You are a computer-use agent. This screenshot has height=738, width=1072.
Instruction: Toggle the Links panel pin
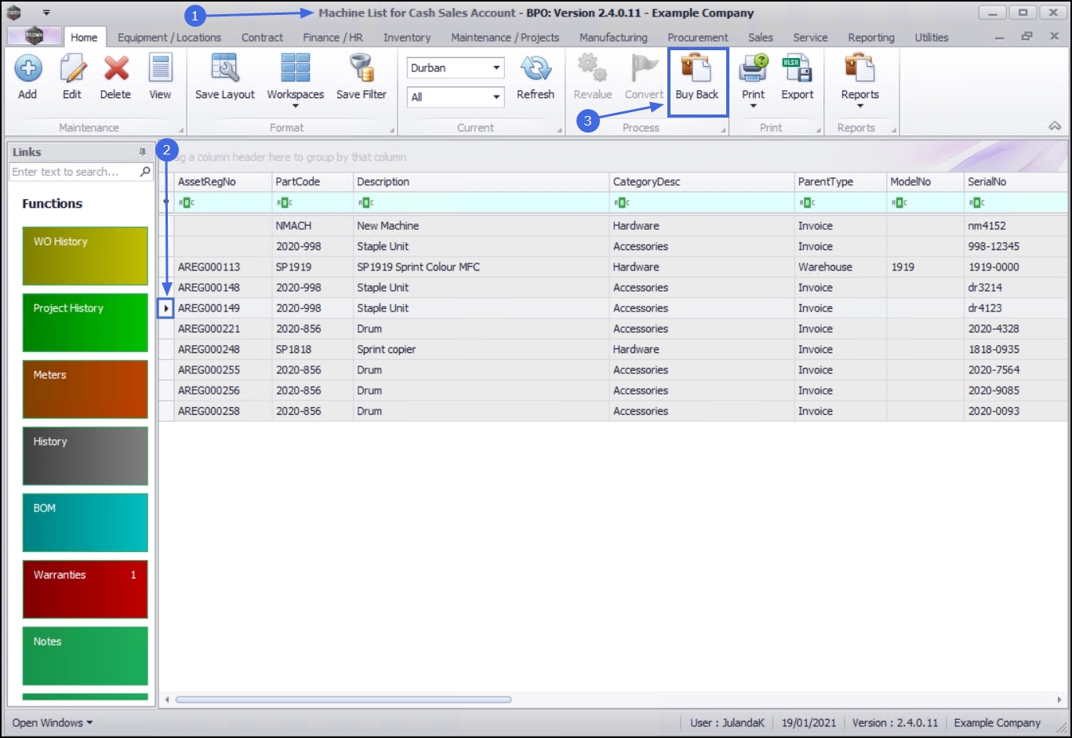[x=143, y=152]
